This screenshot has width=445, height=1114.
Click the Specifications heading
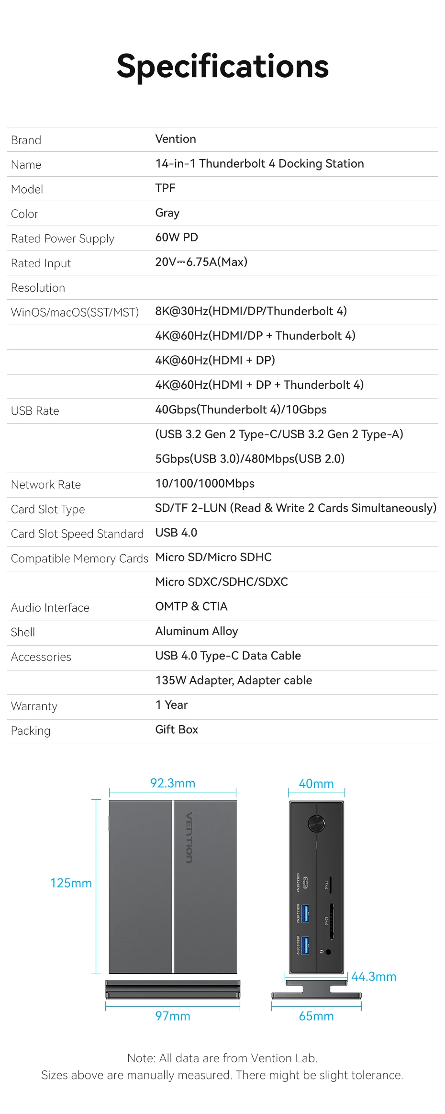tap(222, 66)
